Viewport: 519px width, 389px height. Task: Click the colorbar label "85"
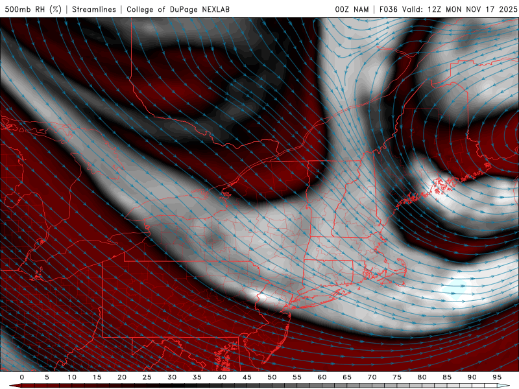[x=447, y=377]
